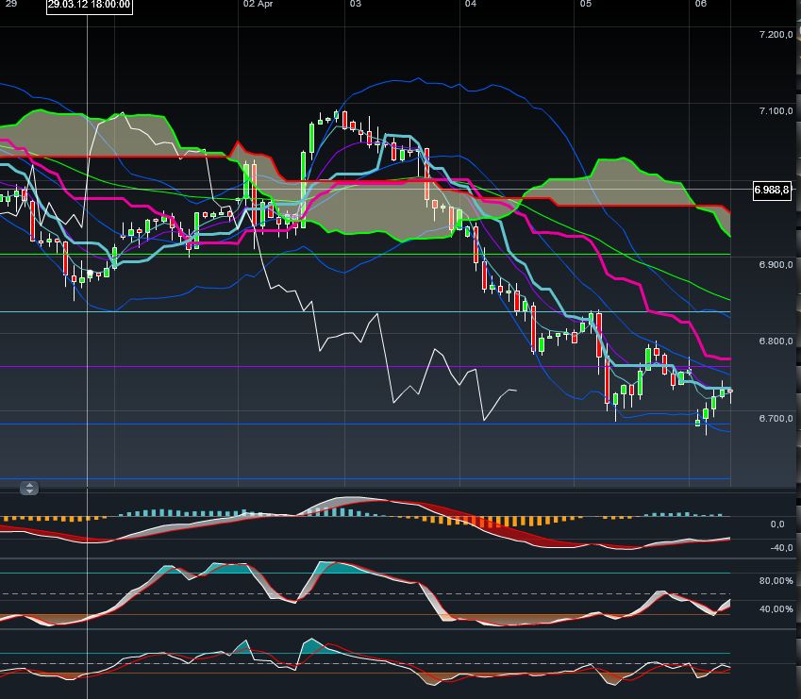Viewport: 801px width, 699px height.
Task: Click the 29.03.12 18:00:00 crosshair date label
Action: pyautogui.click(x=90, y=5)
